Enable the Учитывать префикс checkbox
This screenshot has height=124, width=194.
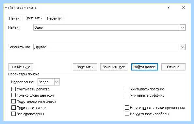127,89
